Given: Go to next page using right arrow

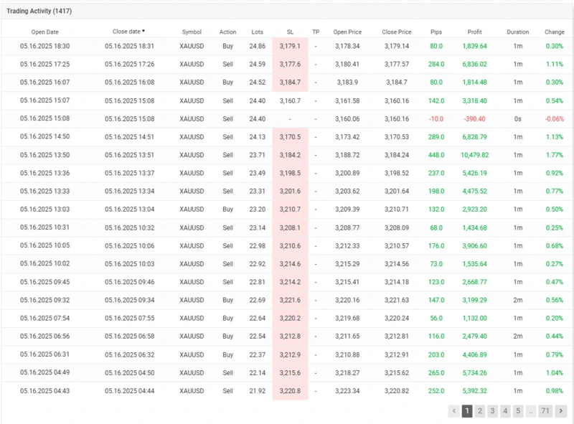Looking at the screenshot, I should pyautogui.click(x=561, y=411).
